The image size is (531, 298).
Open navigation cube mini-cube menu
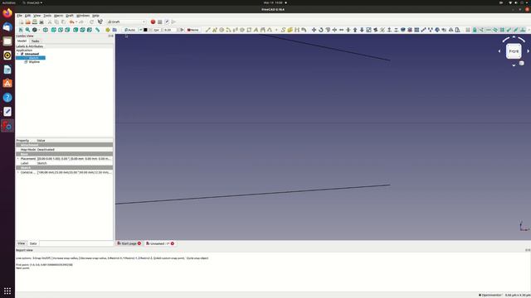522,63
